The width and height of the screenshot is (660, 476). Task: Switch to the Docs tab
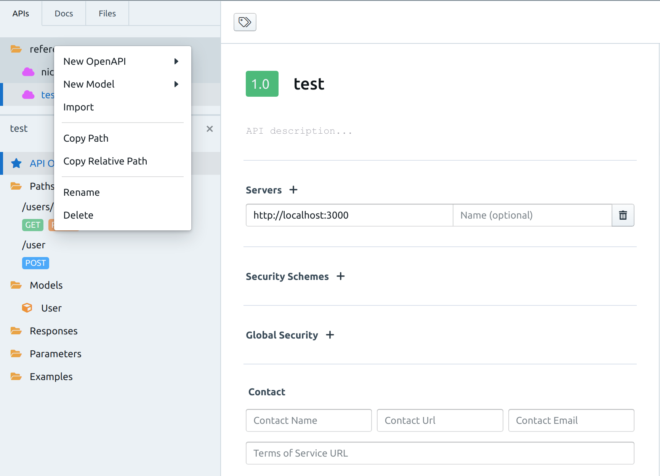pyautogui.click(x=64, y=13)
